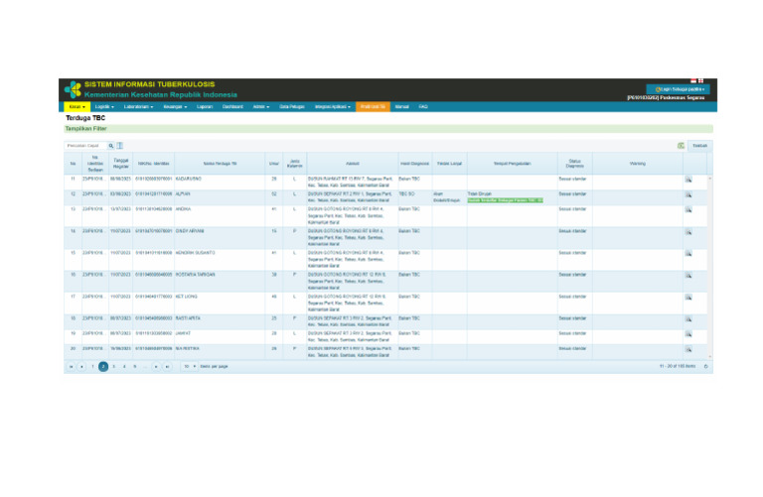763x497 pixels.
Task: Open detail icon for row 16
Action: pyautogui.click(x=688, y=276)
